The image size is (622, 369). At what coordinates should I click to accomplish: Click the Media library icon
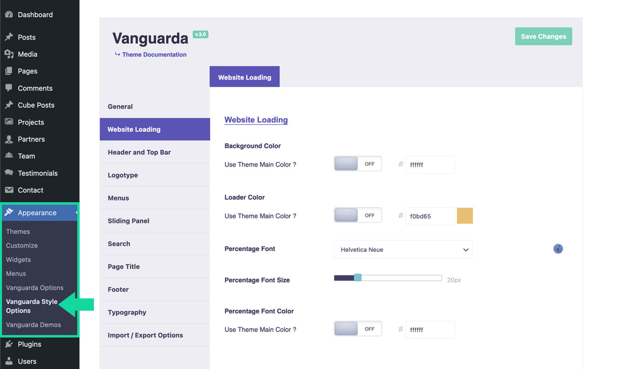click(x=9, y=54)
